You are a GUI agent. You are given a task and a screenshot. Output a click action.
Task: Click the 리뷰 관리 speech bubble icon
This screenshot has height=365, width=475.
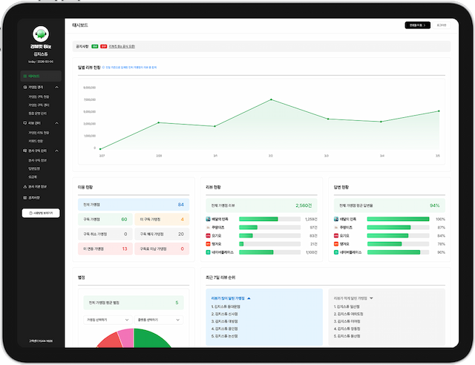click(25, 122)
